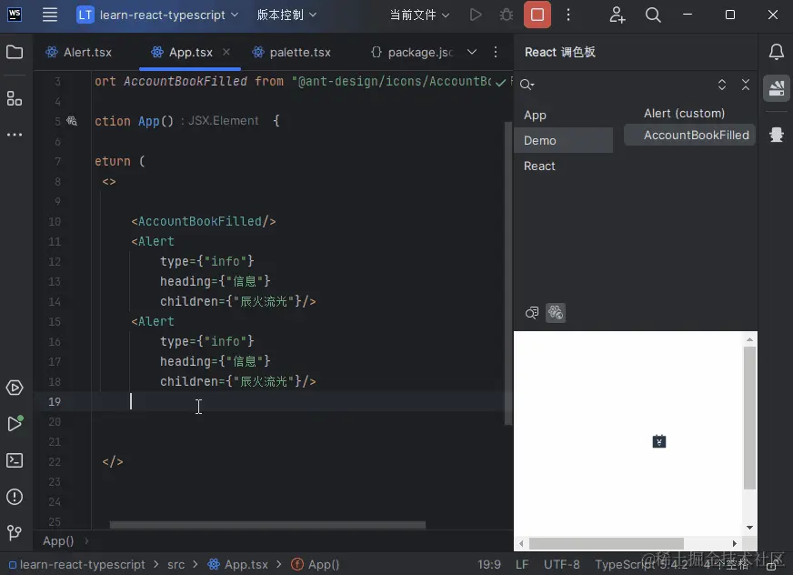Open the learn-react-typescript project dropdown
This screenshot has height=575, width=793.
click(x=157, y=15)
